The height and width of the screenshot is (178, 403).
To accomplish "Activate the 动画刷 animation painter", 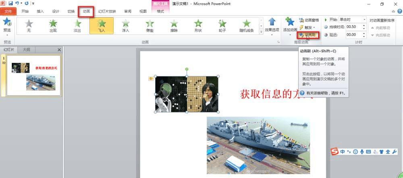I will (x=308, y=35).
